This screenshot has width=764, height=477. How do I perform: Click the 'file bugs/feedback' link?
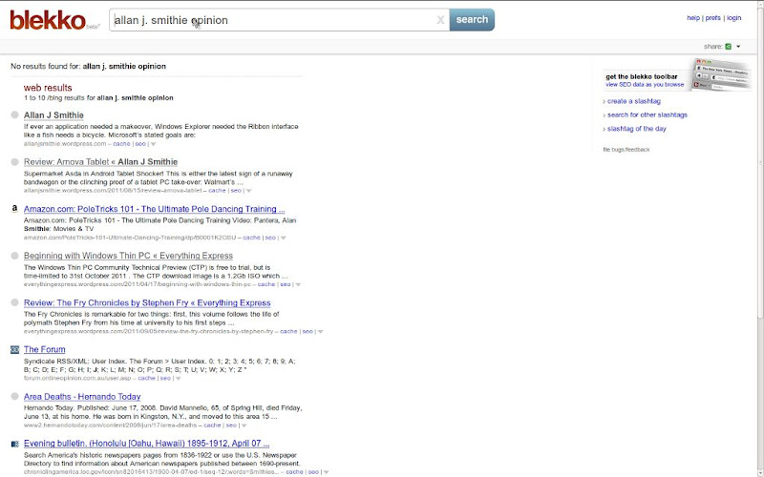click(x=626, y=150)
